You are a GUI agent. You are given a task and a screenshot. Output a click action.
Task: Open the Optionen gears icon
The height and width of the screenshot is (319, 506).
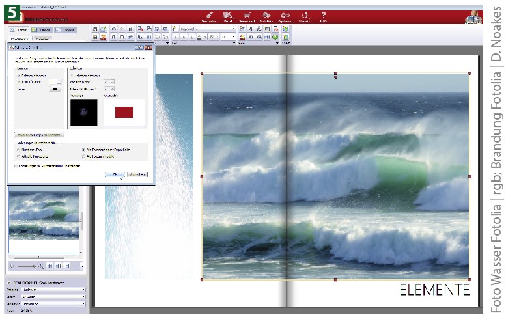coord(285,17)
